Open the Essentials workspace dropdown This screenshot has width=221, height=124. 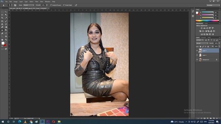213,5
